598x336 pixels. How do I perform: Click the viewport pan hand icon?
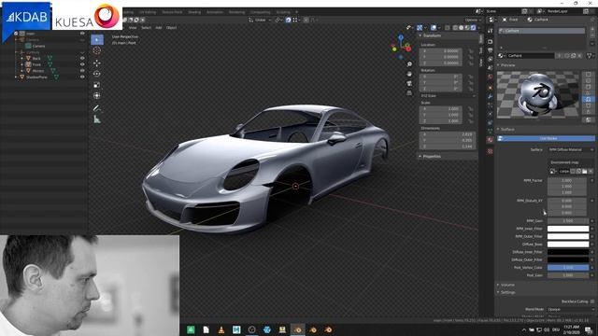click(x=409, y=74)
